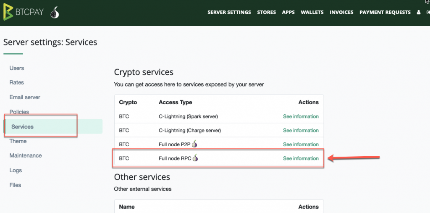Image resolution: width=430 pixels, height=213 pixels.
Task: Open the Server Settings menu
Action: click(229, 12)
